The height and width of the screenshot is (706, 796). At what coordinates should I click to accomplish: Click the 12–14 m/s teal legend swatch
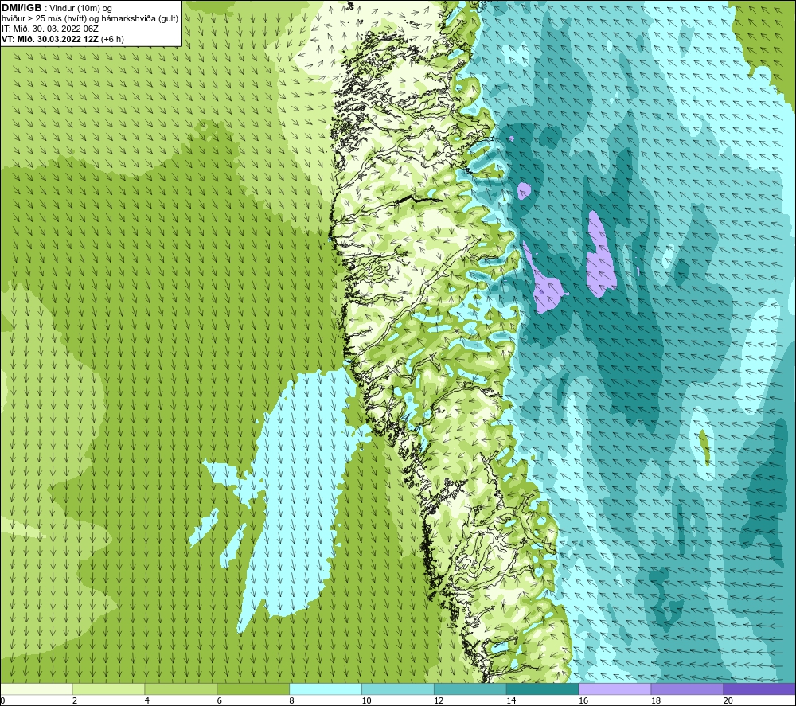pyautogui.click(x=470, y=689)
